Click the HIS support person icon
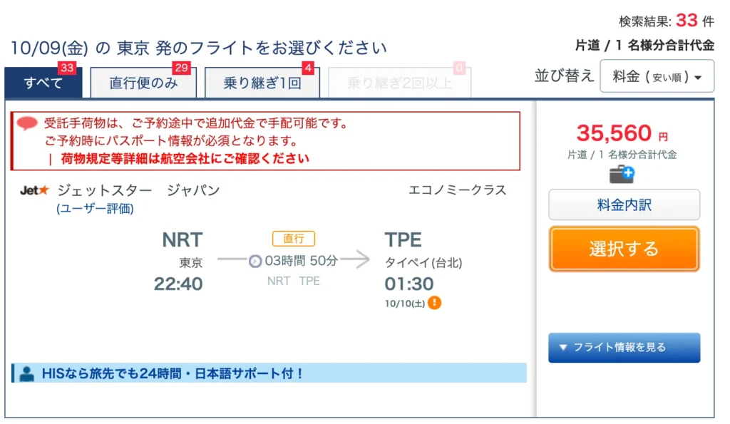Viewport: 730px width, 424px height. coord(27,373)
